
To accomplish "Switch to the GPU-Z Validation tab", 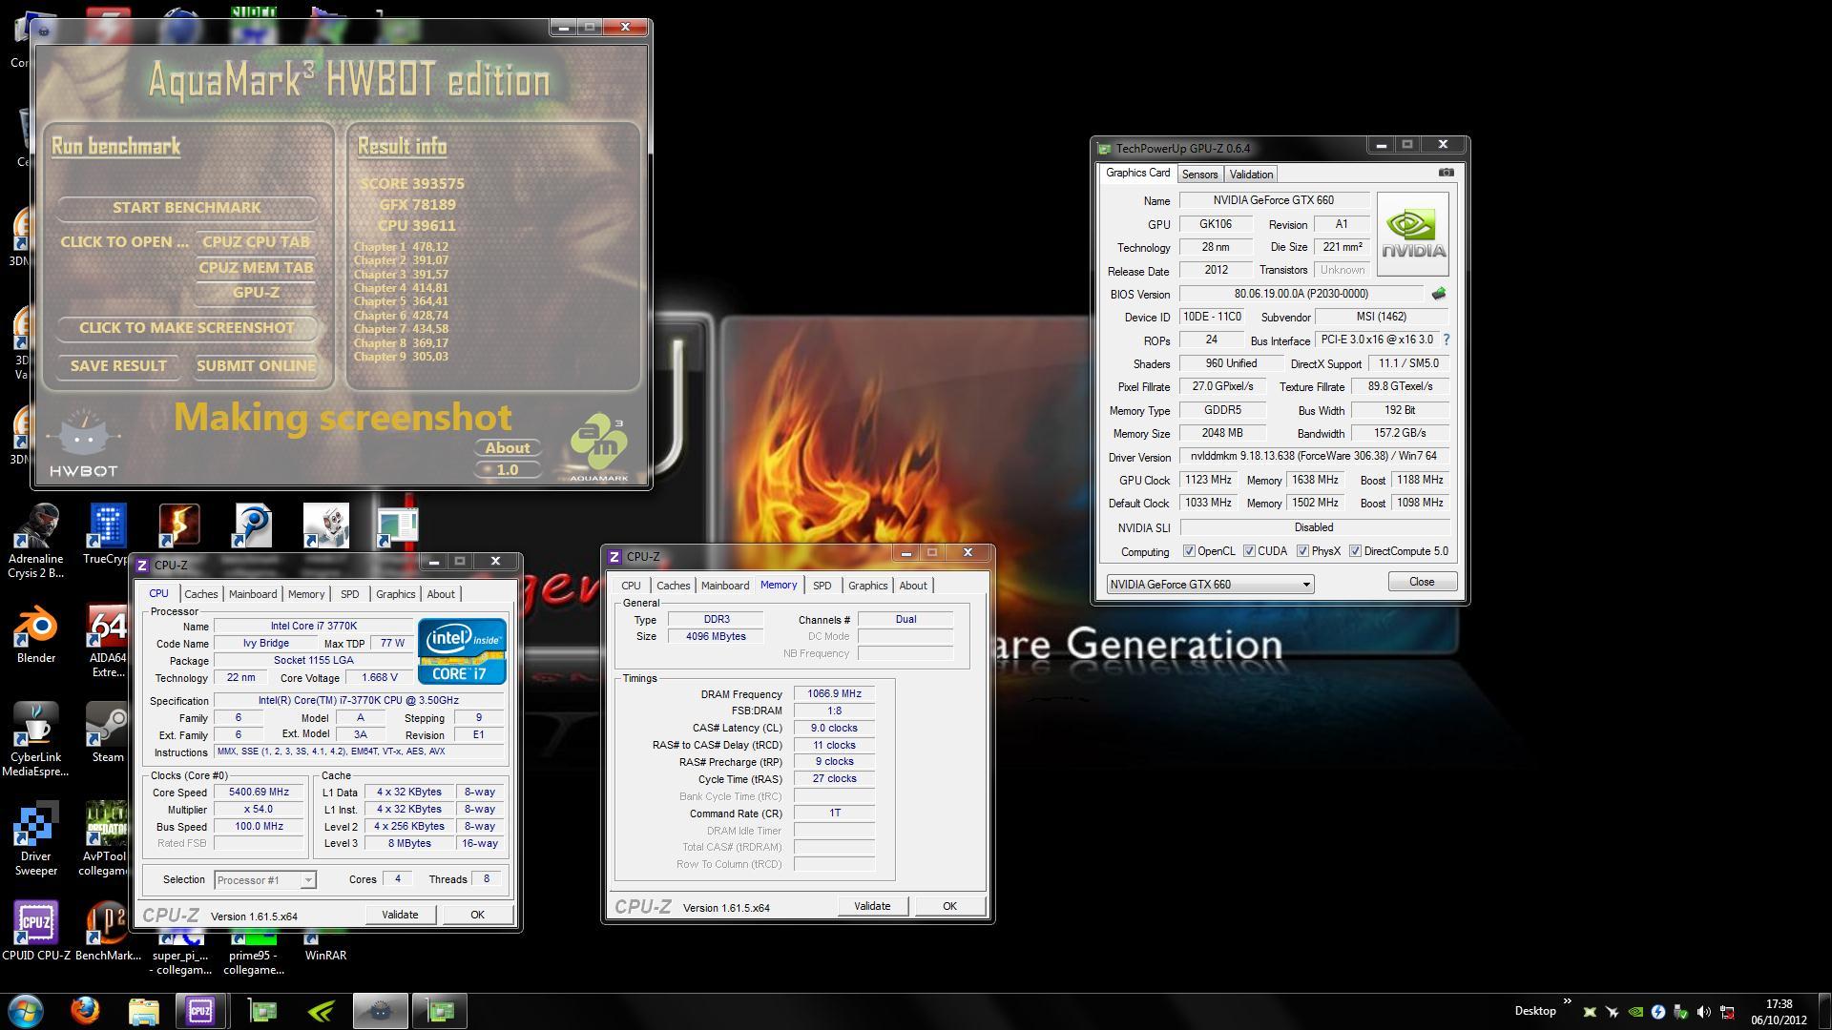I will coord(1251,175).
